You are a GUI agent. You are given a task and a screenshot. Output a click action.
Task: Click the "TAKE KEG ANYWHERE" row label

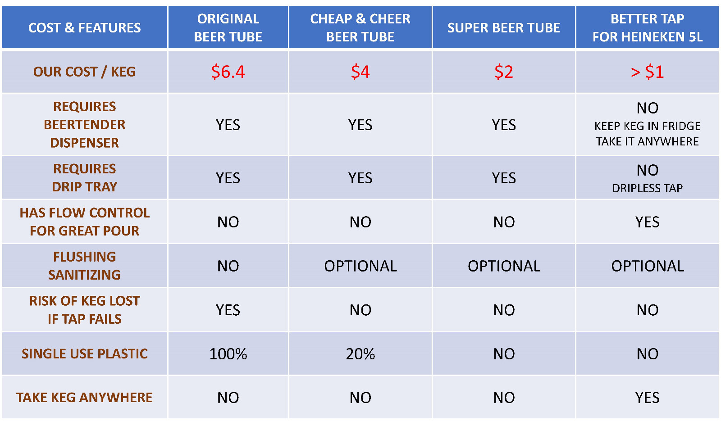point(84,397)
